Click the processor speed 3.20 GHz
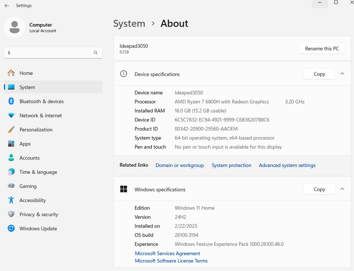The image size is (354, 271). [x=295, y=102]
